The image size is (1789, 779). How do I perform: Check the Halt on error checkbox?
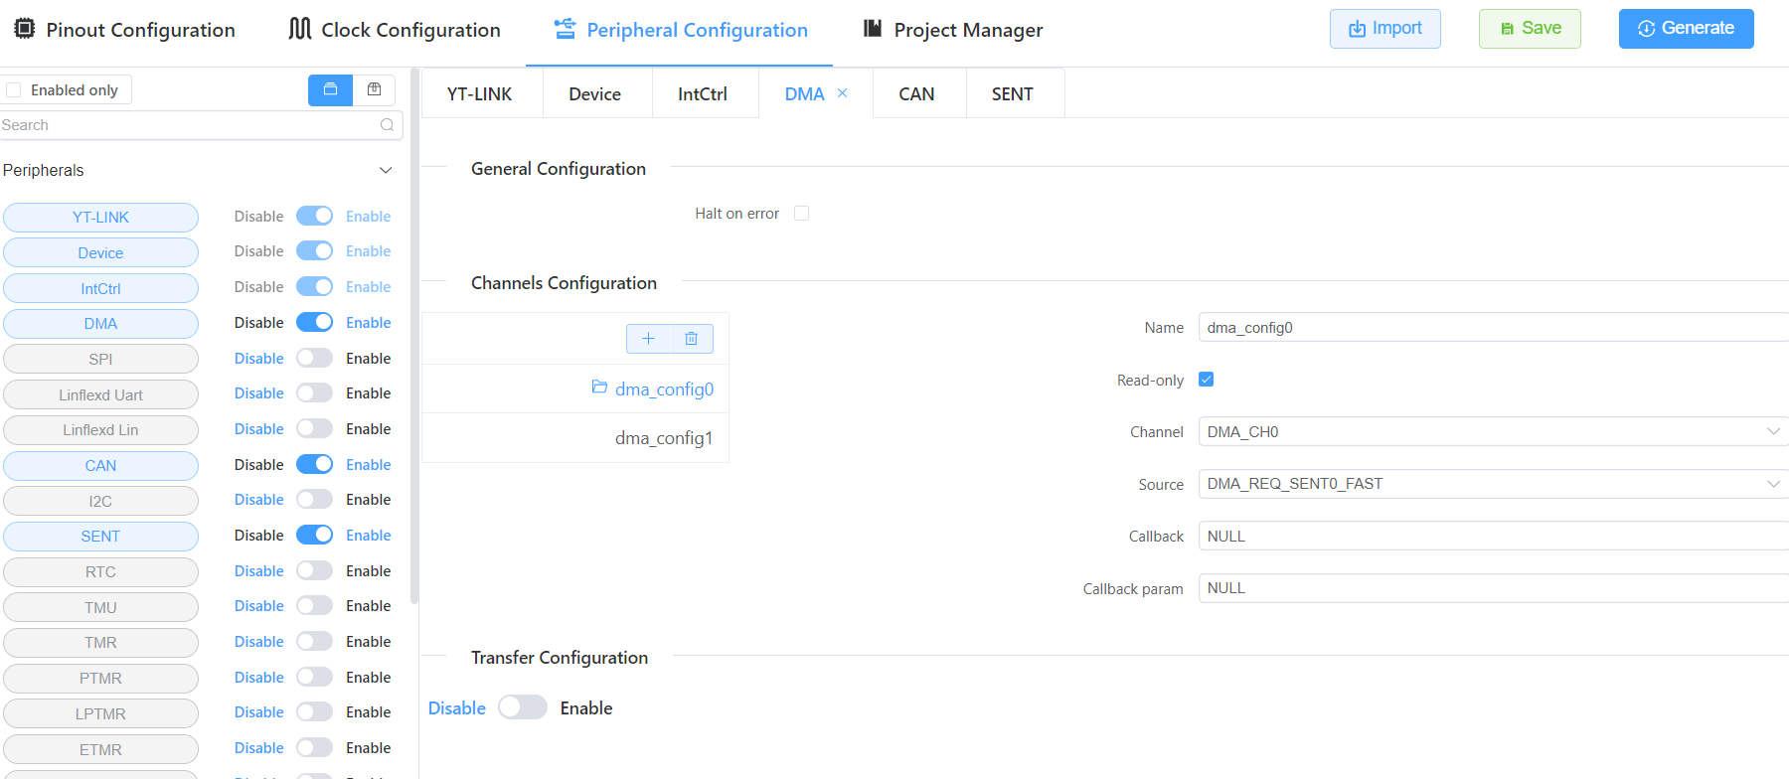coord(802,214)
